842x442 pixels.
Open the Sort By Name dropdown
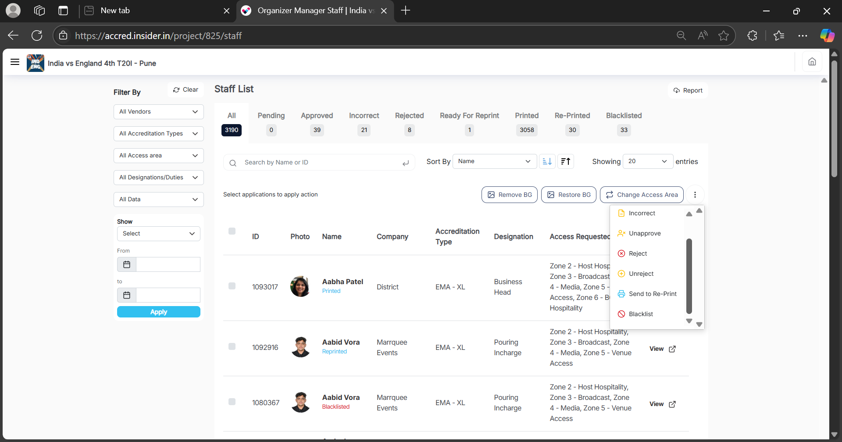click(x=494, y=161)
